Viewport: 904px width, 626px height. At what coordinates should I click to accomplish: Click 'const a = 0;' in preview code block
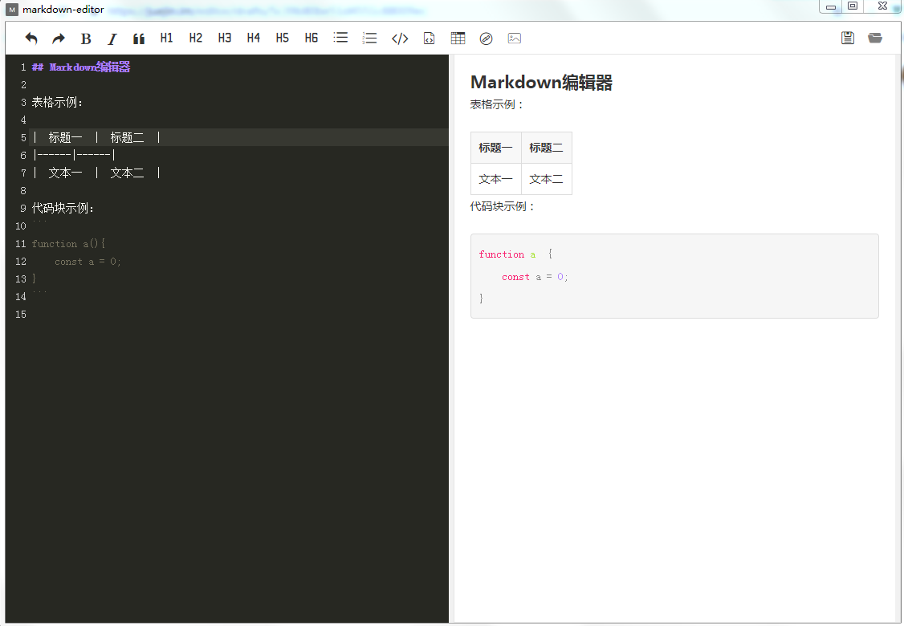pos(535,277)
